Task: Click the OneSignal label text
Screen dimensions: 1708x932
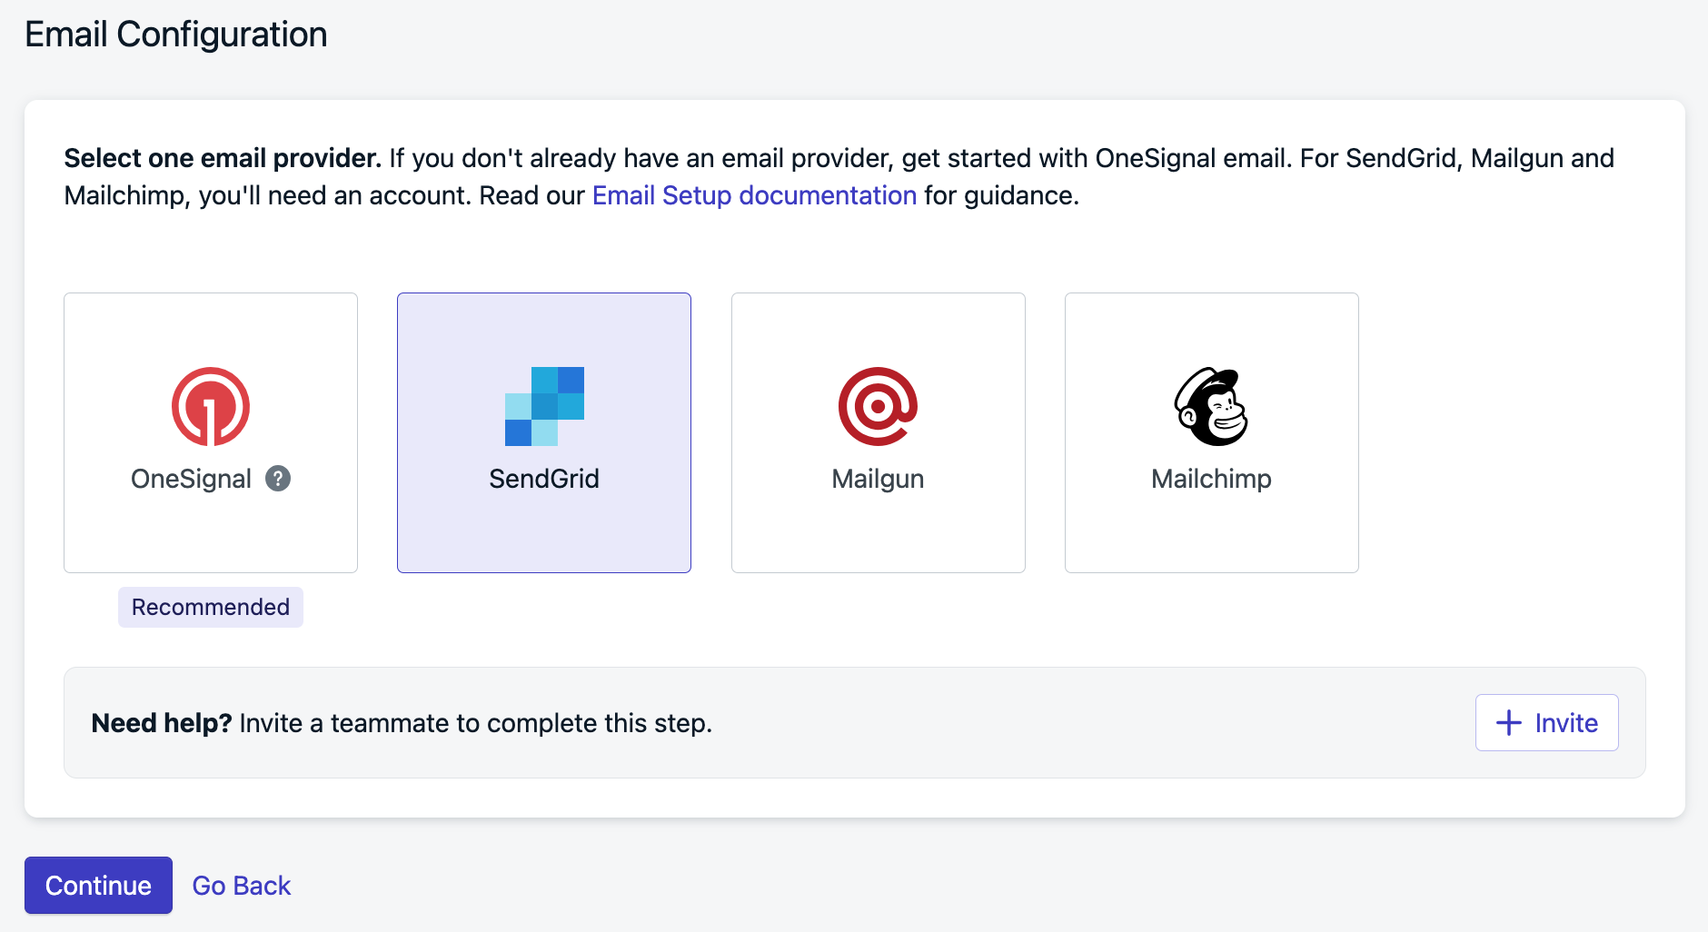Action: point(191,479)
